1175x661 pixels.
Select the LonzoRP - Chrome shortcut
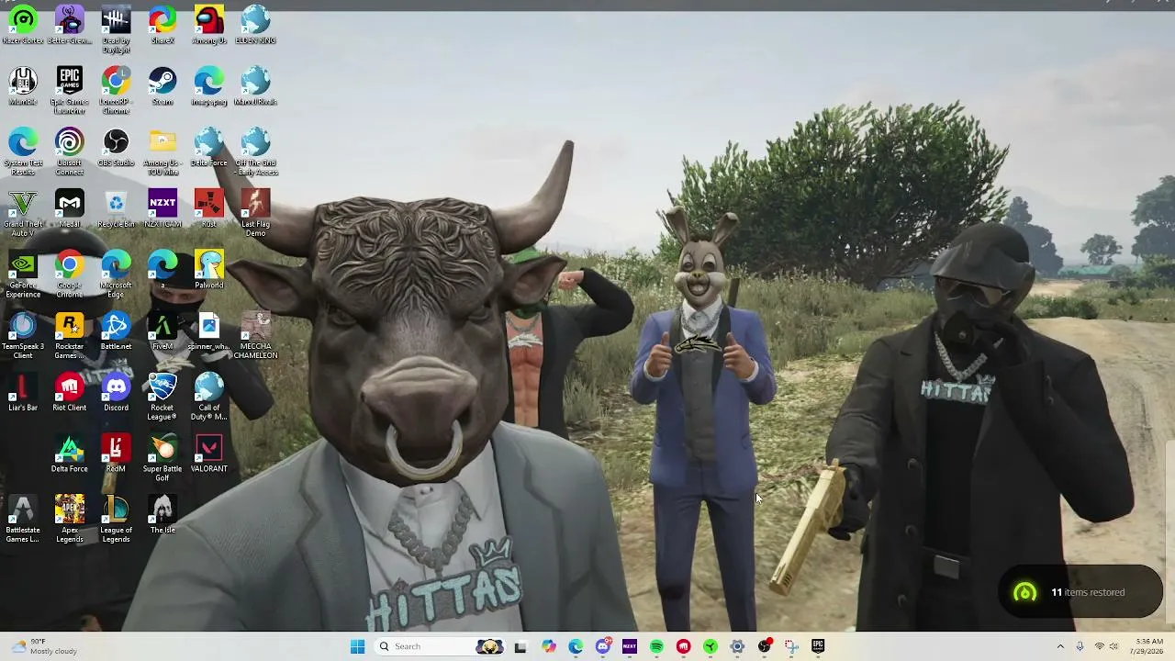pos(116,91)
